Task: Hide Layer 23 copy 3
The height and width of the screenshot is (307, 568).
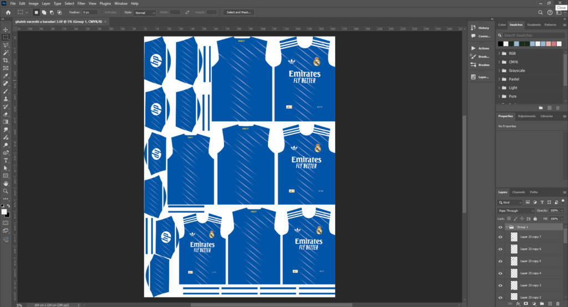Action: (500, 285)
